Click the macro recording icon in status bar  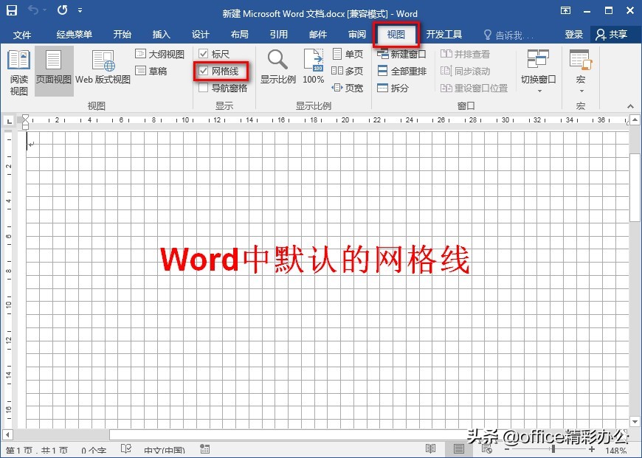[204, 449]
